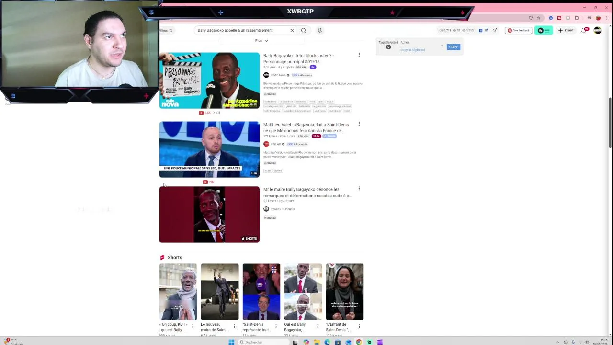The width and height of the screenshot is (613, 345).
Task: Open 'Mr le maire Bally Bagayoko dénonce les remarques'
Action: (x=307, y=193)
